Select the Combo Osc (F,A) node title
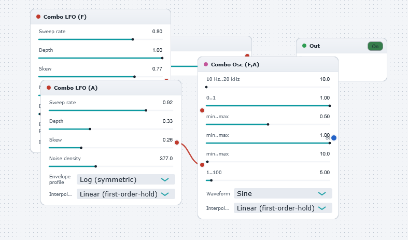 (x=235, y=65)
